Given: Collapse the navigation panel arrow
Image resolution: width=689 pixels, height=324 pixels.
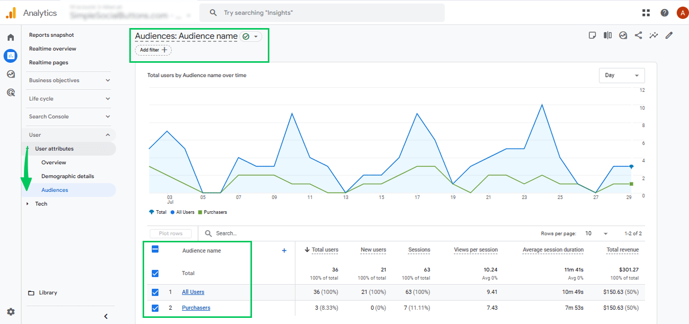Looking at the screenshot, I should [106, 316].
